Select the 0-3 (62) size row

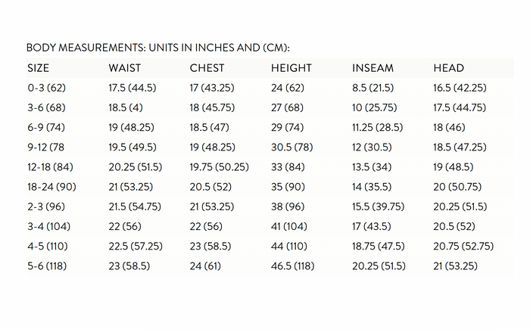point(270,88)
